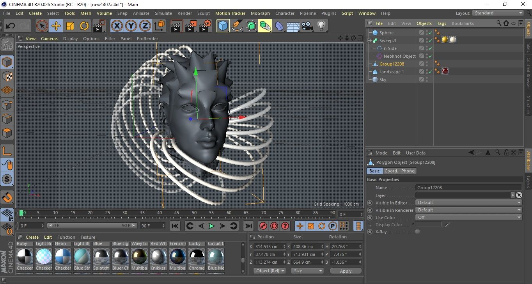Toggle the green checkmark for Landscape.1
This screenshot has height=284, width=532.
point(431,72)
